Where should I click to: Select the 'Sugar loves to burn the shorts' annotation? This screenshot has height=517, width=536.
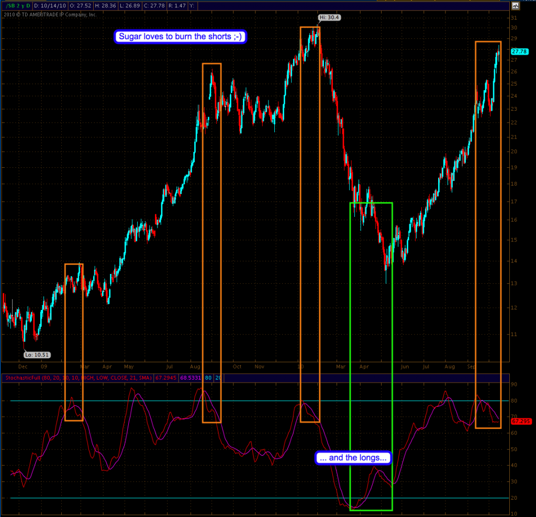[x=181, y=37]
